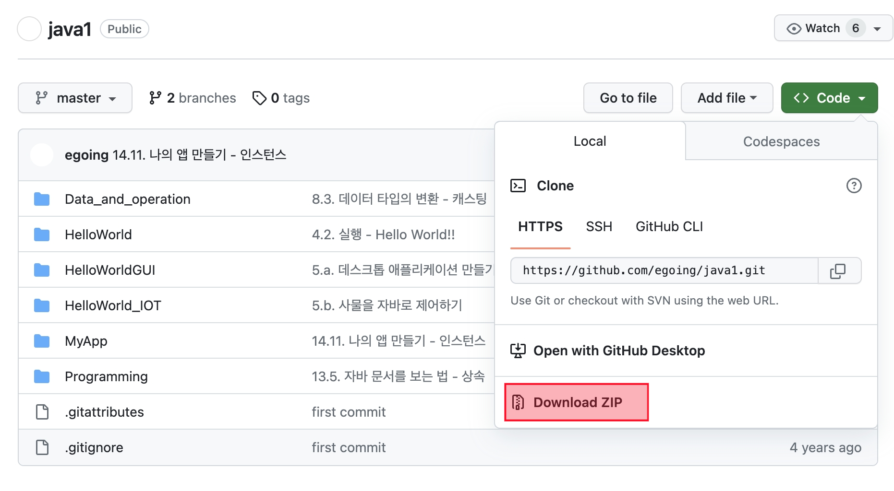The image size is (894, 491).
Task: Click the .gitignore file icon
Action: [42, 447]
